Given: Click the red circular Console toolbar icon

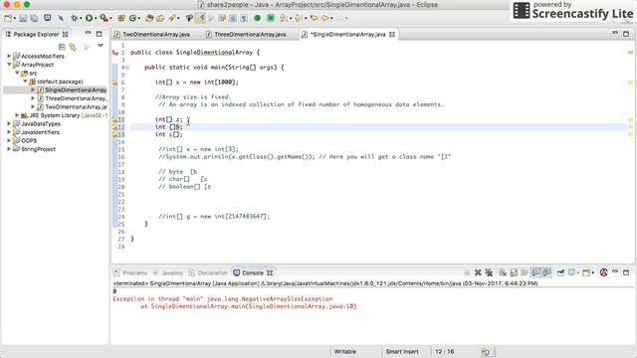Looking at the screenshot, I should coord(604,272).
